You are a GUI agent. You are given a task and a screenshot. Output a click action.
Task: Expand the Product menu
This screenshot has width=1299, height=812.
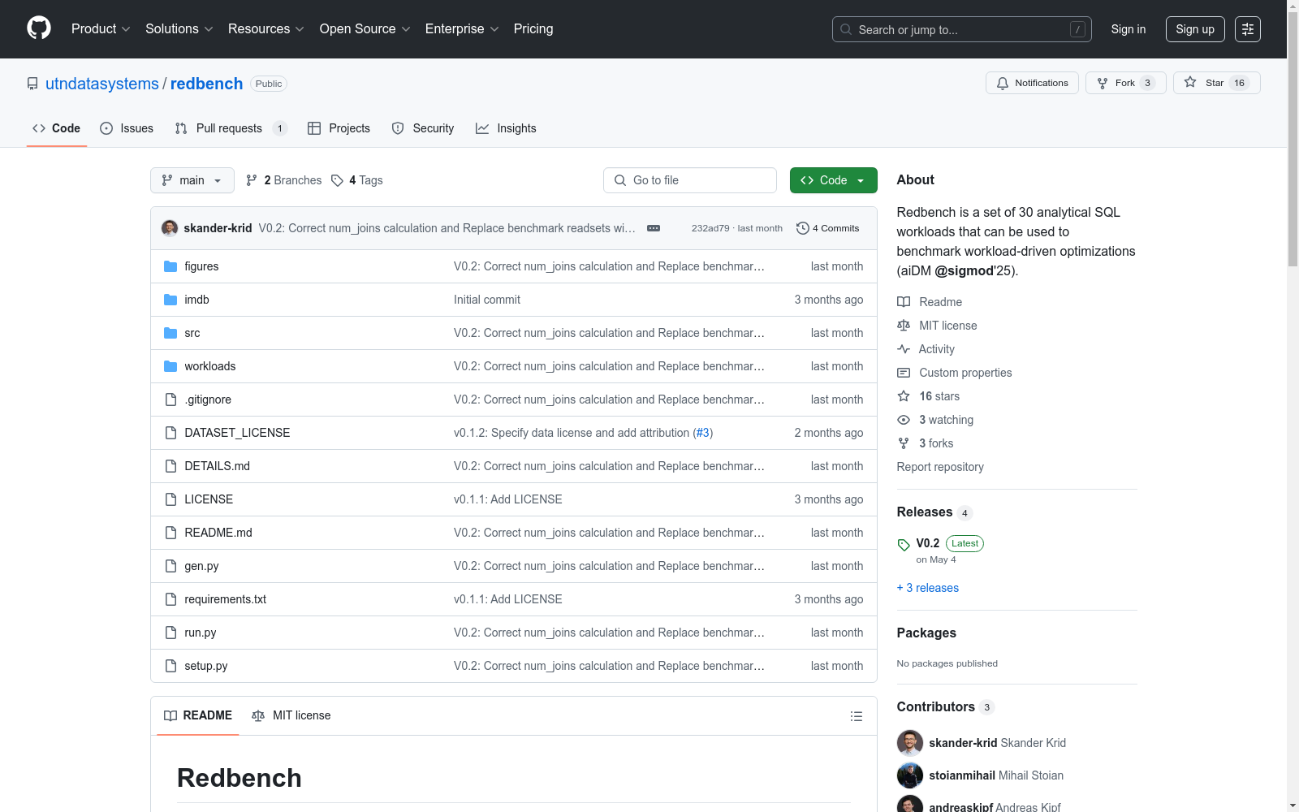pos(101,29)
